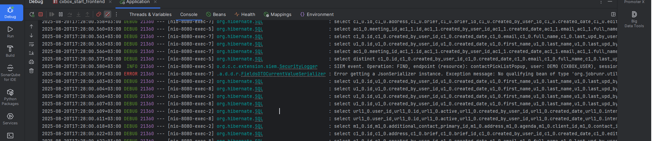Screen dimensions: 656x141
Task: Click the Step Into icon
Action: (79, 14)
